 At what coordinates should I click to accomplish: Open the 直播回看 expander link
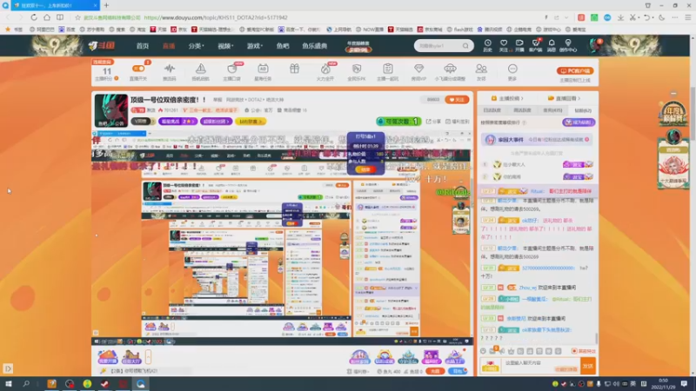pyautogui.click(x=564, y=98)
